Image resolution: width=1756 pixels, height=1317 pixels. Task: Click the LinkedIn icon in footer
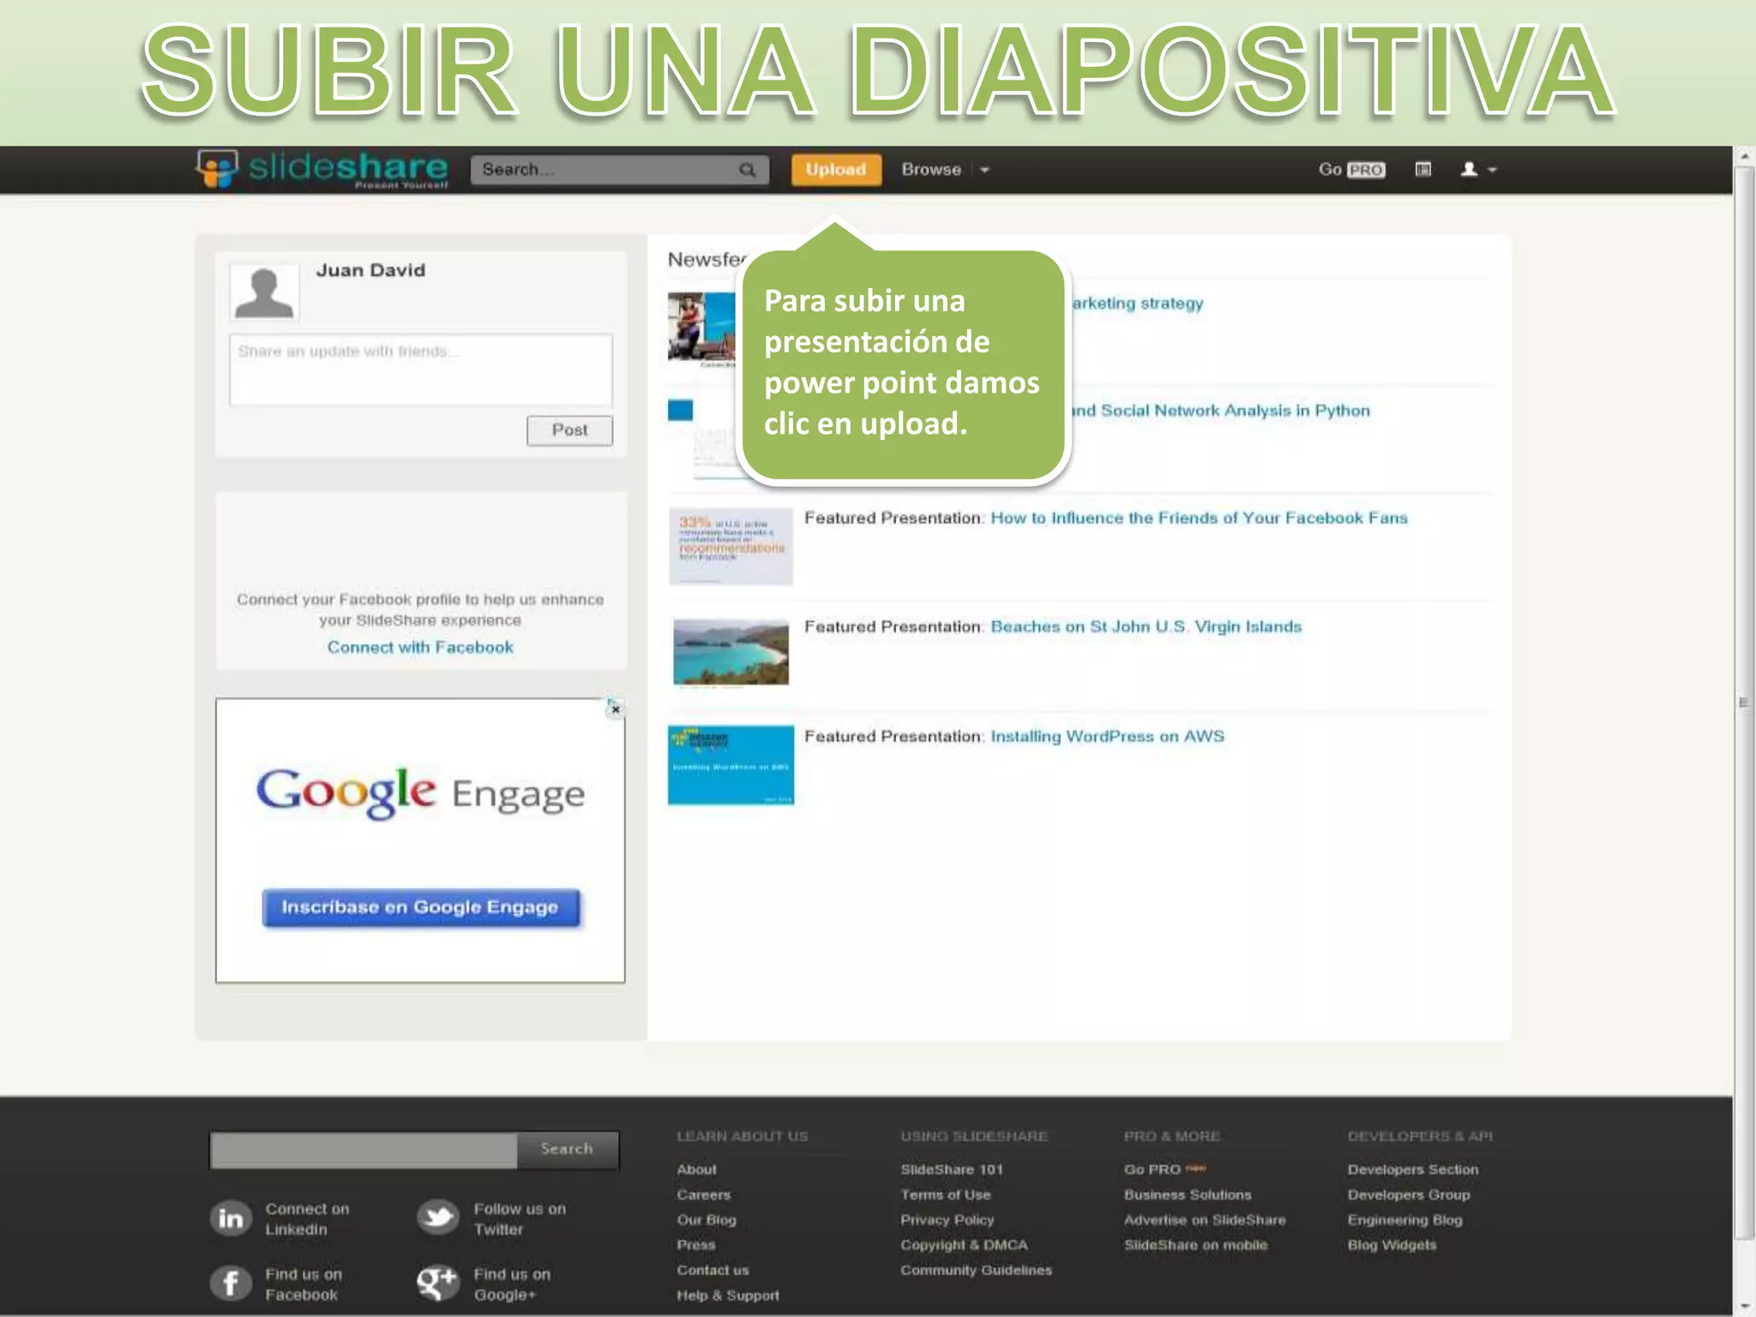(x=231, y=1218)
